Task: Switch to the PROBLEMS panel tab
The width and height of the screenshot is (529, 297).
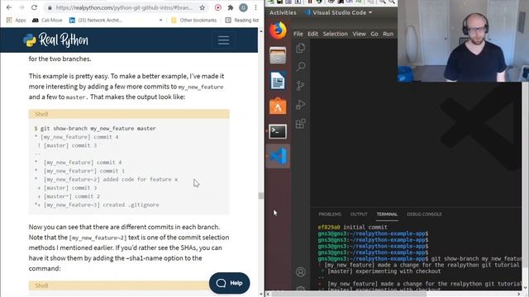Action: tap(330, 214)
